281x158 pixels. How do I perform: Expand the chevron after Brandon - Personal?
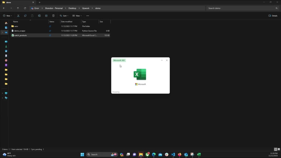[65, 8]
